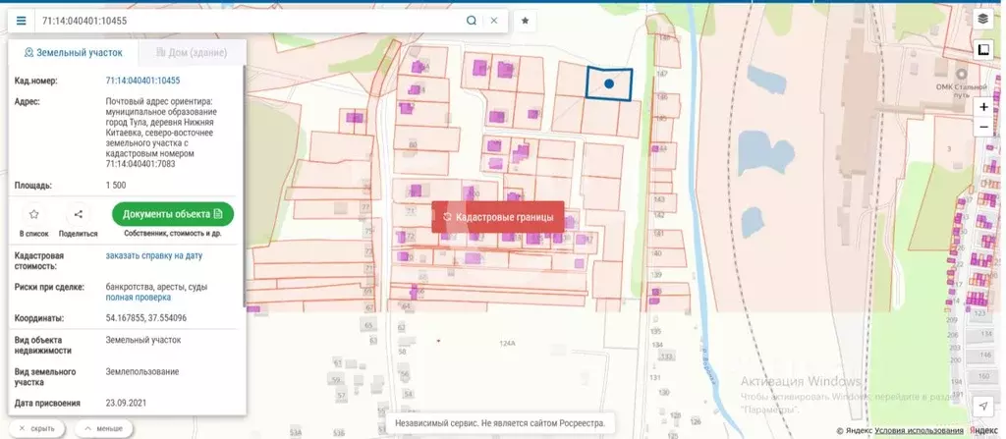Click the search magnifier icon
1006x439 pixels.
point(472,21)
